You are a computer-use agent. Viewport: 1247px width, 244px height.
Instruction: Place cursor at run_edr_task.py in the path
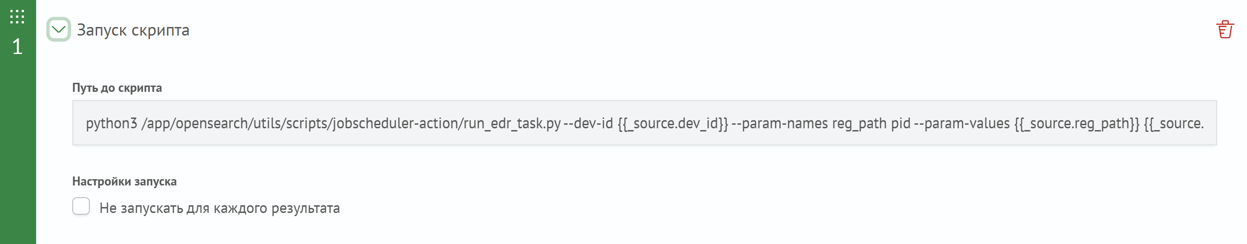coord(512,123)
